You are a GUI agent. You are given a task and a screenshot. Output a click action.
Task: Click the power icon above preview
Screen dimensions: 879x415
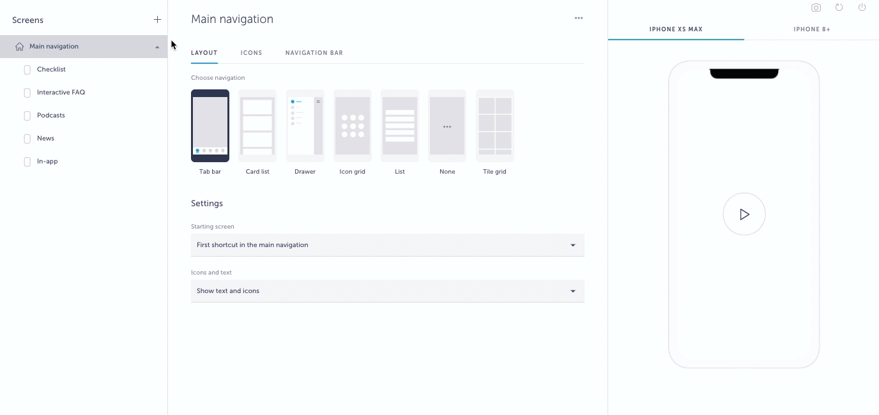coord(862,8)
